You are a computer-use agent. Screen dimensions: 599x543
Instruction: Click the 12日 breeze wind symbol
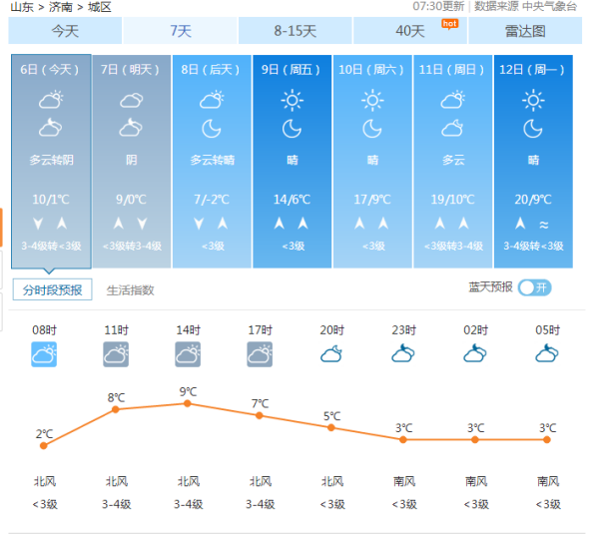(544, 225)
